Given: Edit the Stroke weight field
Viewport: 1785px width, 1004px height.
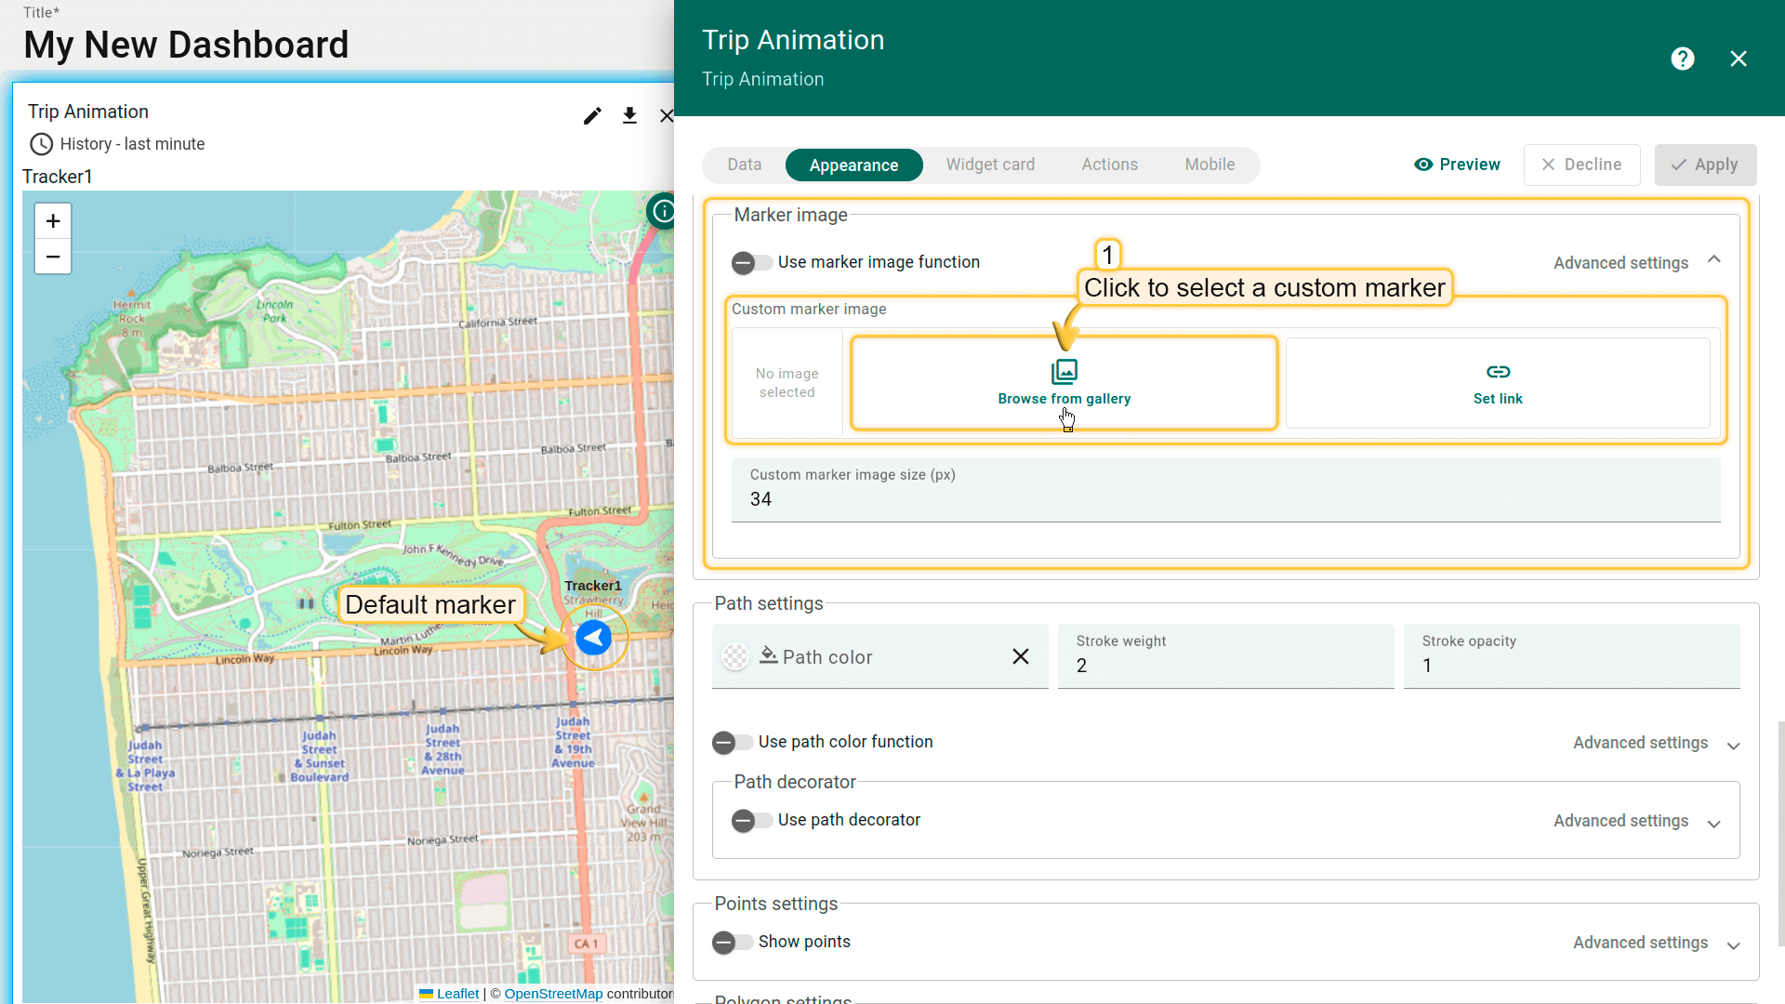Looking at the screenshot, I should (x=1225, y=656).
